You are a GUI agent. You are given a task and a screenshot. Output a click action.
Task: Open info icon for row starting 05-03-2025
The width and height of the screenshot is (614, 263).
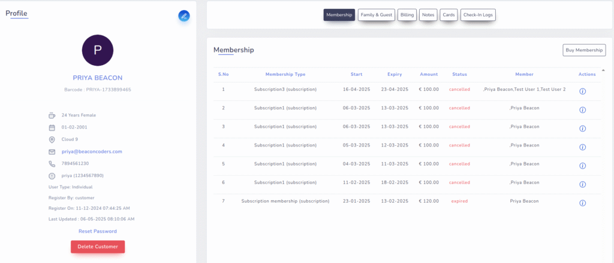(582, 147)
